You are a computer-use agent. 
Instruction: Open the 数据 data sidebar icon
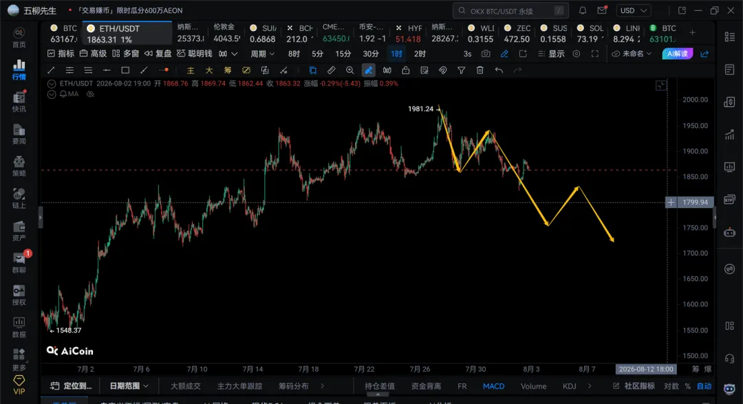(19, 327)
